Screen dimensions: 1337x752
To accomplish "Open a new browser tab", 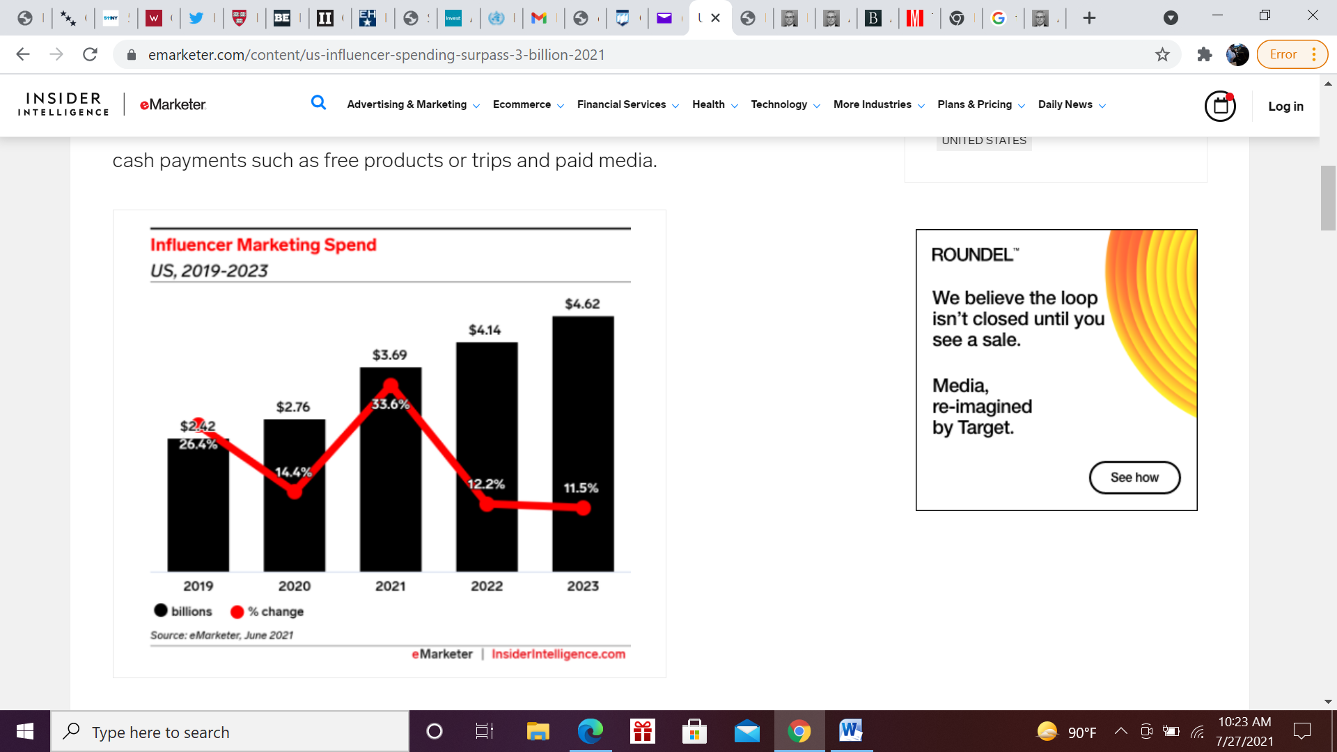I will pyautogui.click(x=1089, y=18).
